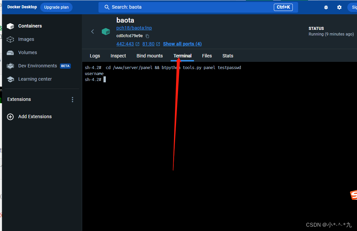The width and height of the screenshot is (357, 231).
Task: Click the Sogou input method icon
Action: (354, 195)
